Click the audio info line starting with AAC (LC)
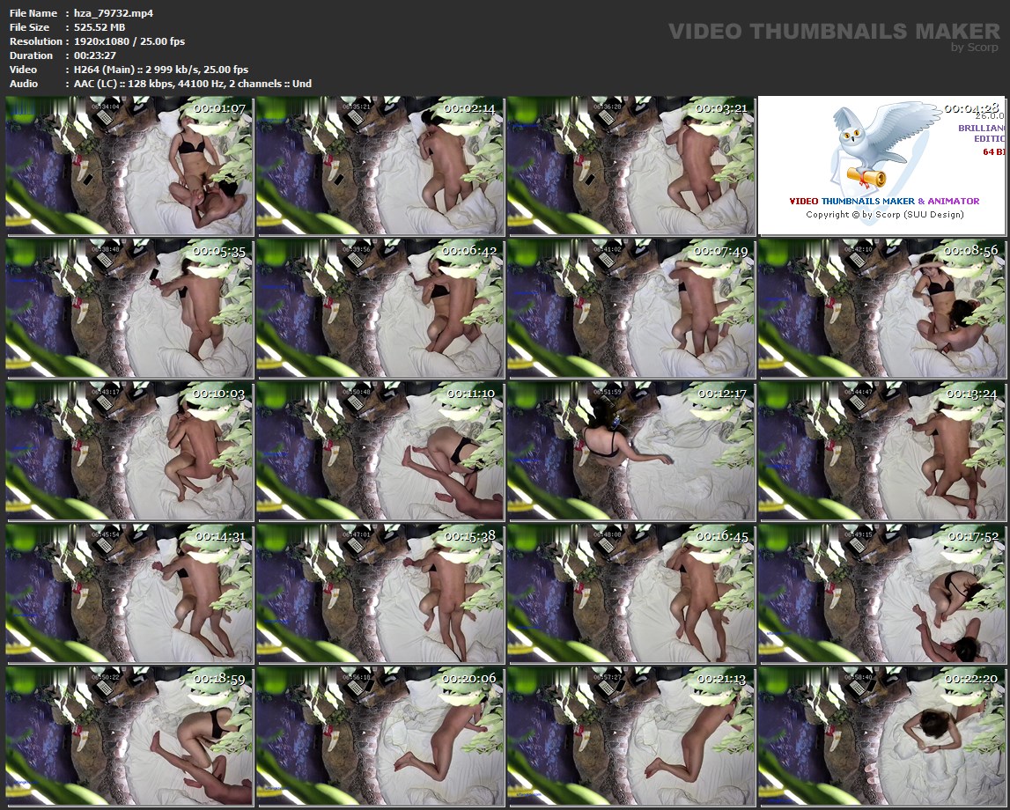The width and height of the screenshot is (1010, 810). pyautogui.click(x=192, y=84)
